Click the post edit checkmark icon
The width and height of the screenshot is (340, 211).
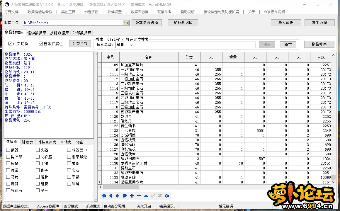click(153, 196)
